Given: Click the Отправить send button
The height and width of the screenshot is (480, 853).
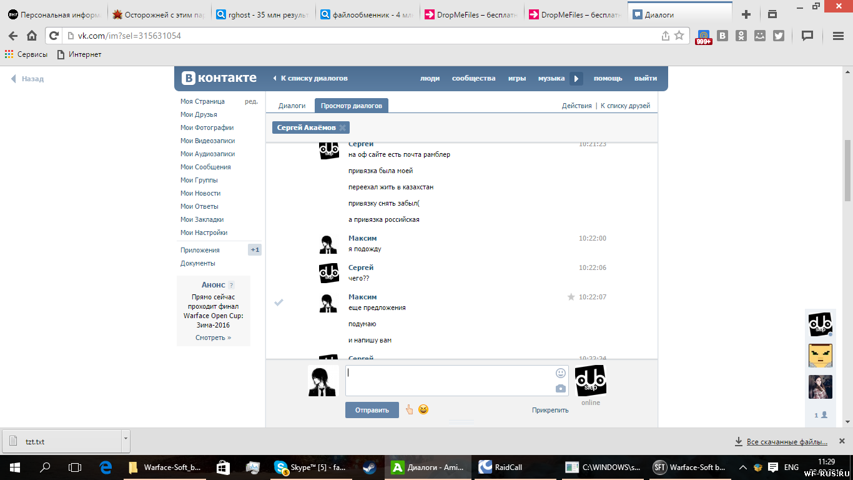Looking at the screenshot, I should (372, 410).
